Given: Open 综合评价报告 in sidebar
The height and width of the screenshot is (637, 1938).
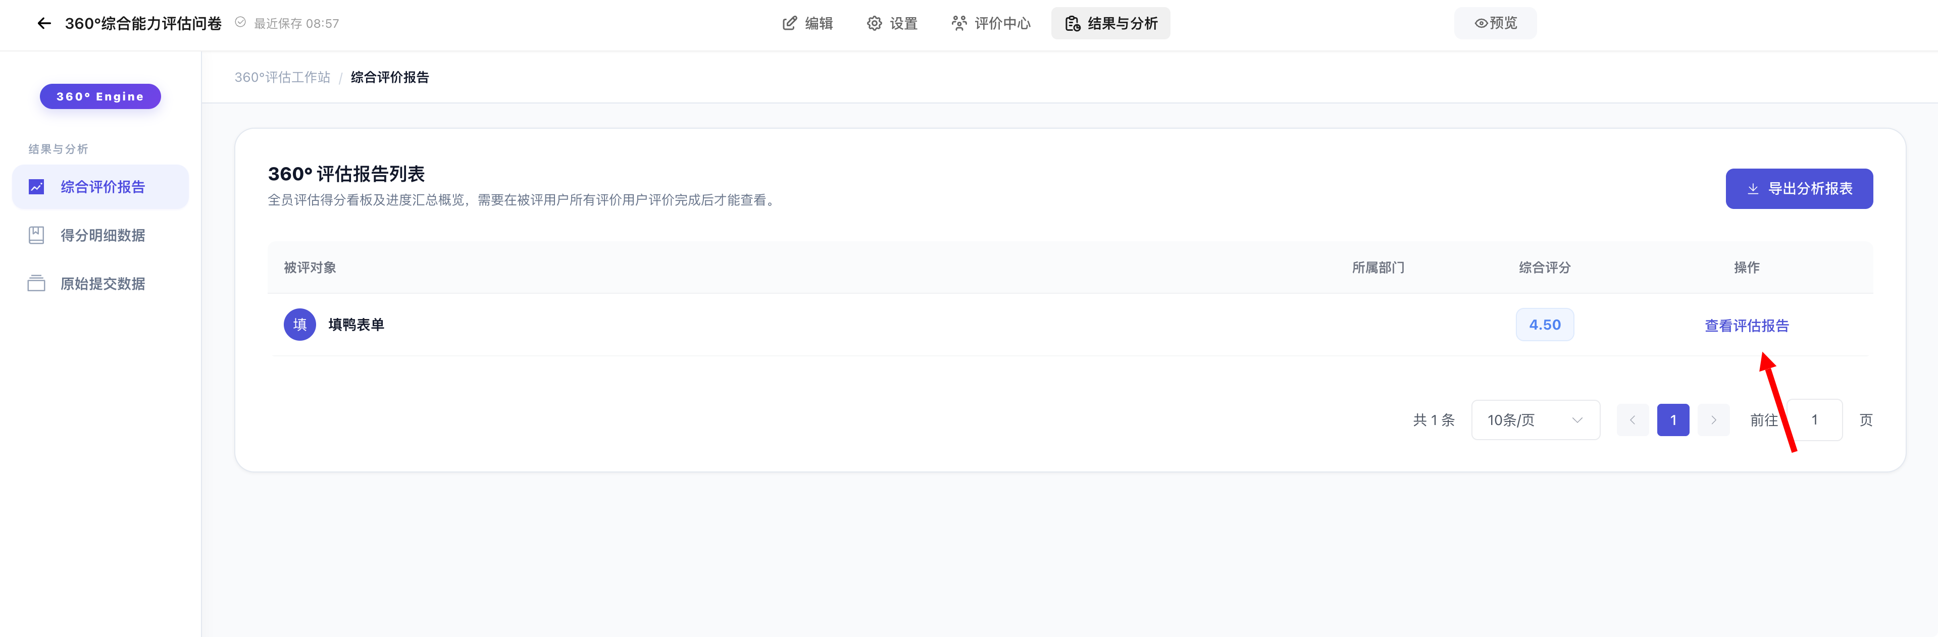Looking at the screenshot, I should pyautogui.click(x=100, y=187).
